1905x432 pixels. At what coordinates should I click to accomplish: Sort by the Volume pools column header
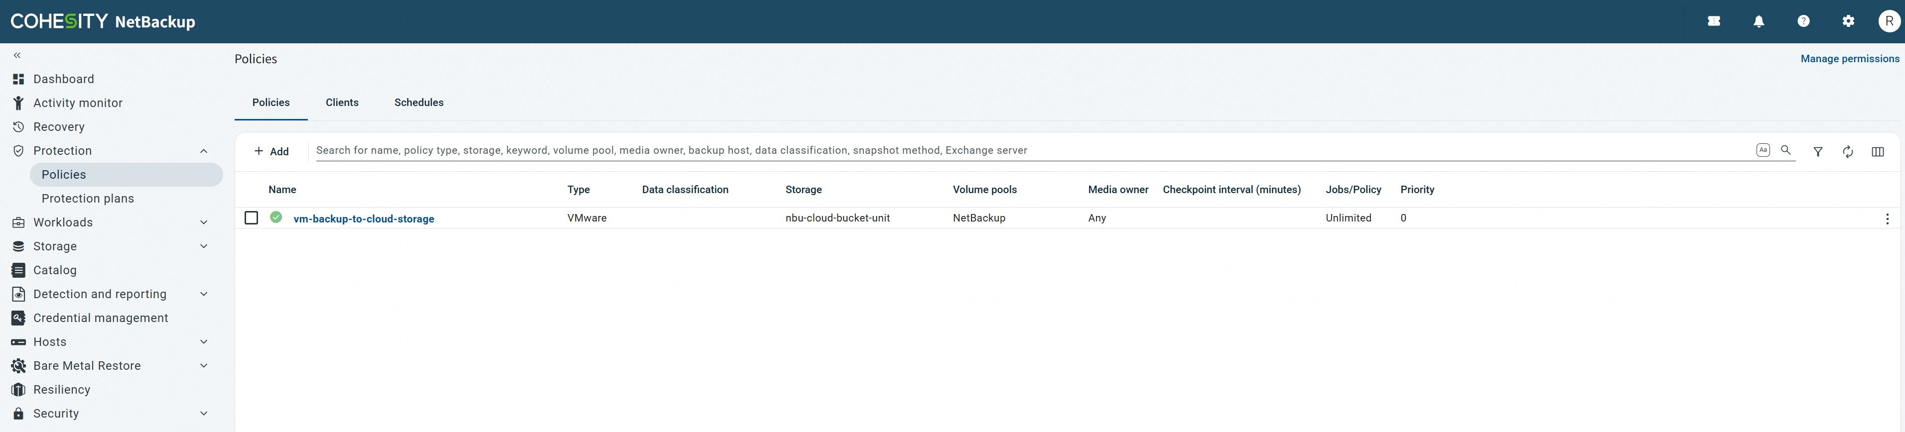point(984,190)
